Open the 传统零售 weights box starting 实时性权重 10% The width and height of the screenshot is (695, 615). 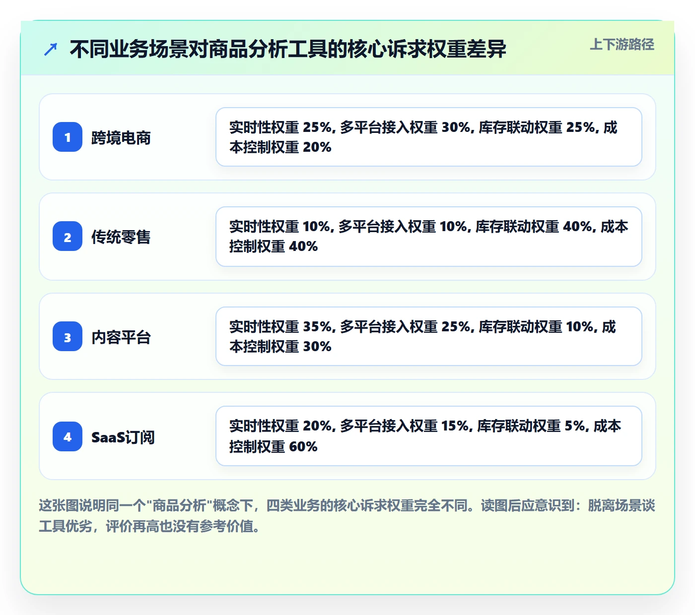pos(429,237)
